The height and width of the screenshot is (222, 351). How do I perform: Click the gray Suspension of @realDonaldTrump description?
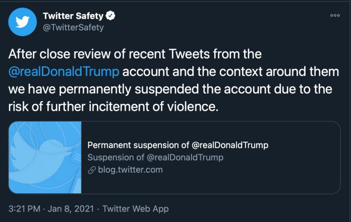click(x=155, y=158)
